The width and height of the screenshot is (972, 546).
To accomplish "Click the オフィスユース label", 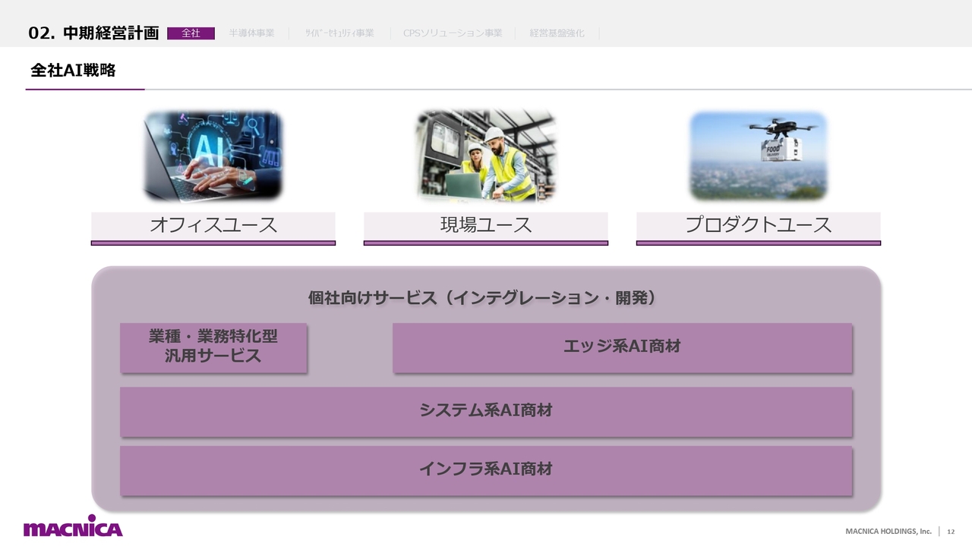I will coord(213,225).
